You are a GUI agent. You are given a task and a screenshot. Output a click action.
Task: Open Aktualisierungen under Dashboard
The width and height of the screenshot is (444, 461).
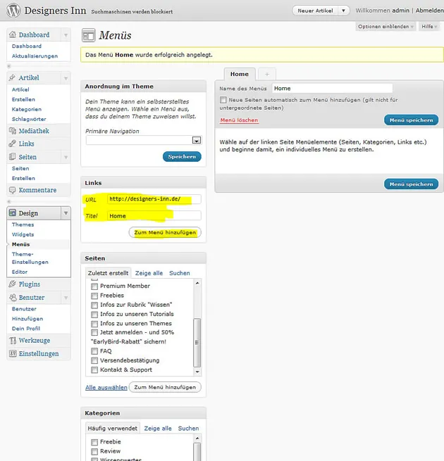[35, 56]
